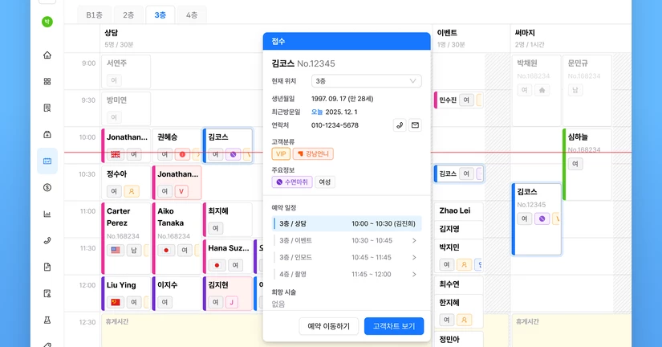This screenshot has height=347, width=662.
Task: Open the document search icon in sidebar
Action: click(x=47, y=108)
